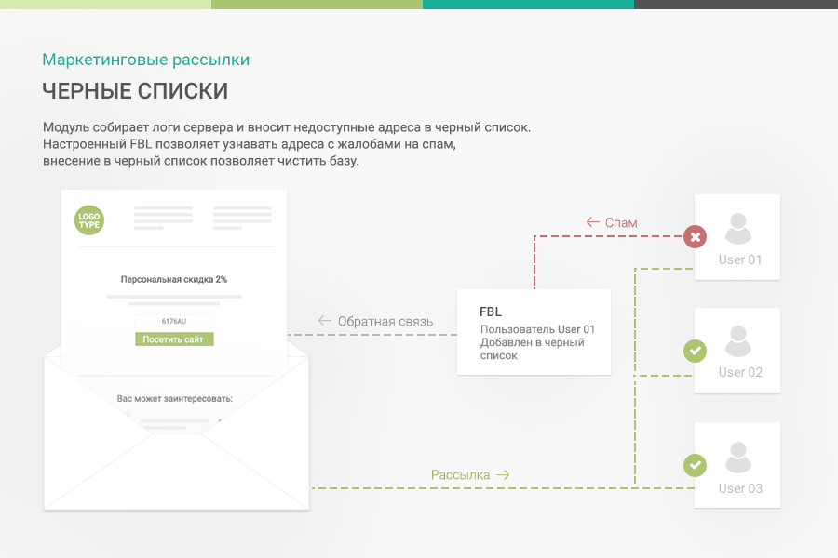Expand the 'Вас может заинтересовать' section
Image resolution: width=838 pixels, height=558 pixels.
[175, 398]
